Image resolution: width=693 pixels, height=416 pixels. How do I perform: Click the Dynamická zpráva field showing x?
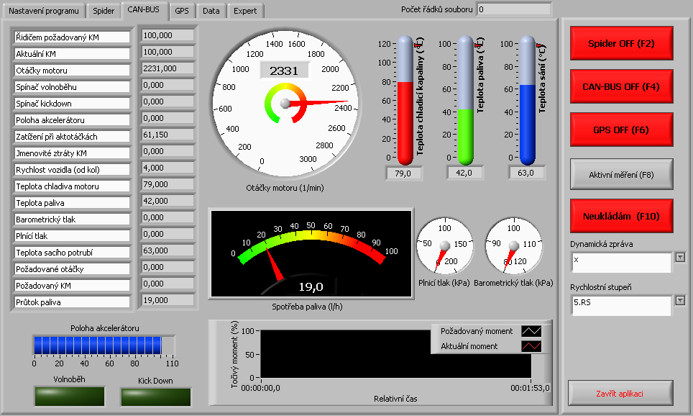point(621,263)
